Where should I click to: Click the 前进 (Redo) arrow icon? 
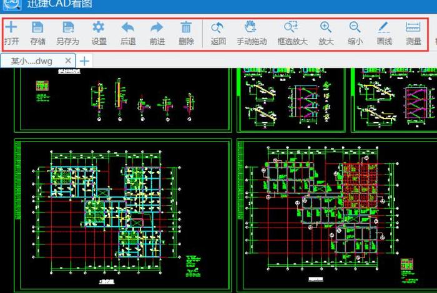click(157, 27)
